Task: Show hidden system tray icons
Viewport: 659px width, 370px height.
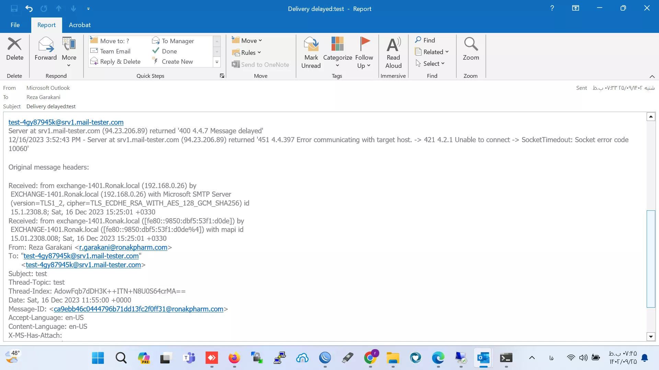Action: 532,358
